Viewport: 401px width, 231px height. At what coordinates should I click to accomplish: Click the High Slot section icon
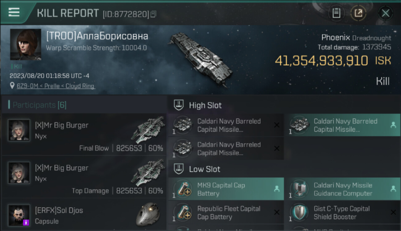(x=179, y=105)
